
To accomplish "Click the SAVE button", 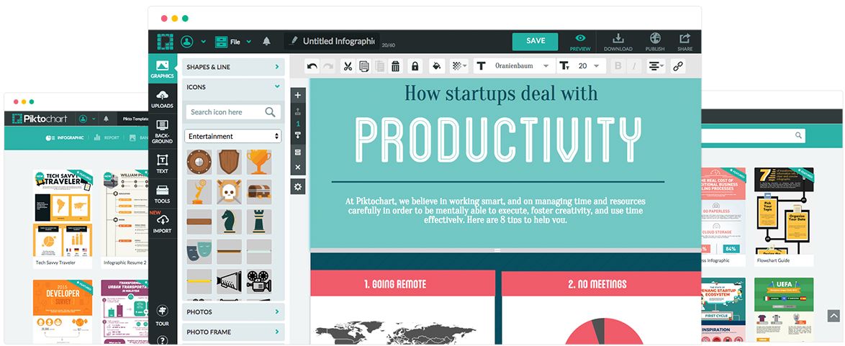I will [535, 41].
